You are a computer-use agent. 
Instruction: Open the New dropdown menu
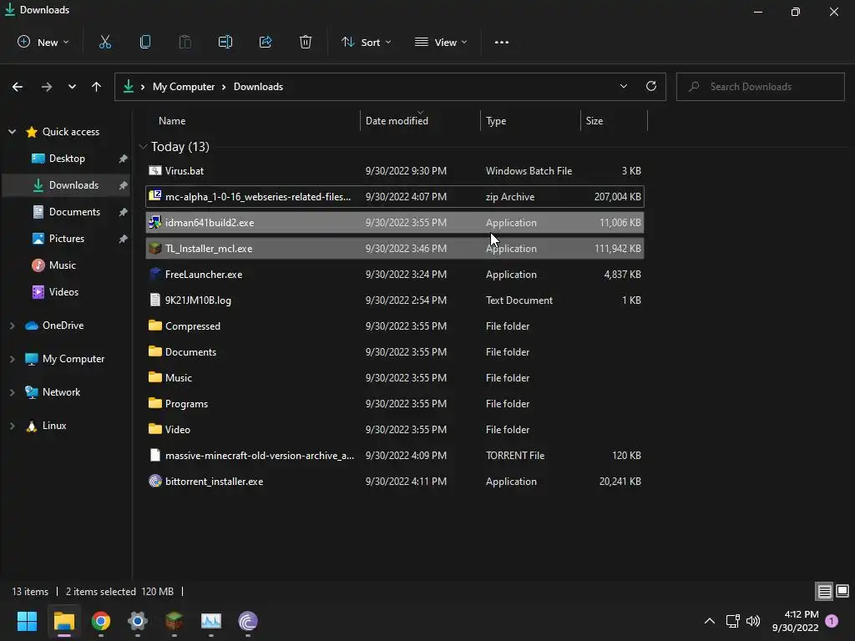click(43, 42)
